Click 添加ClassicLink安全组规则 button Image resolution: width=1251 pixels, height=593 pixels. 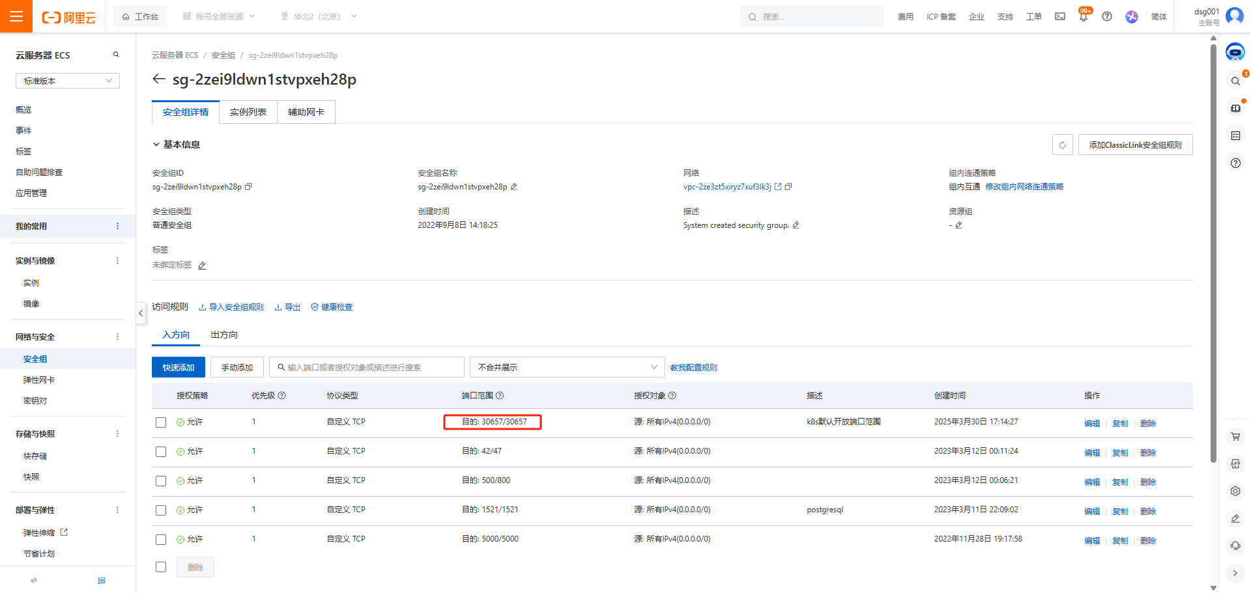point(1135,145)
